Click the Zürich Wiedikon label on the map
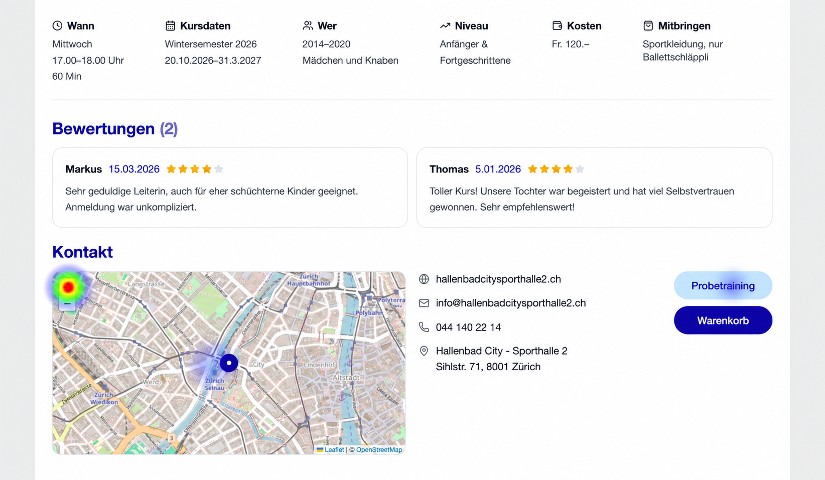This screenshot has width=825, height=480. 104,398
